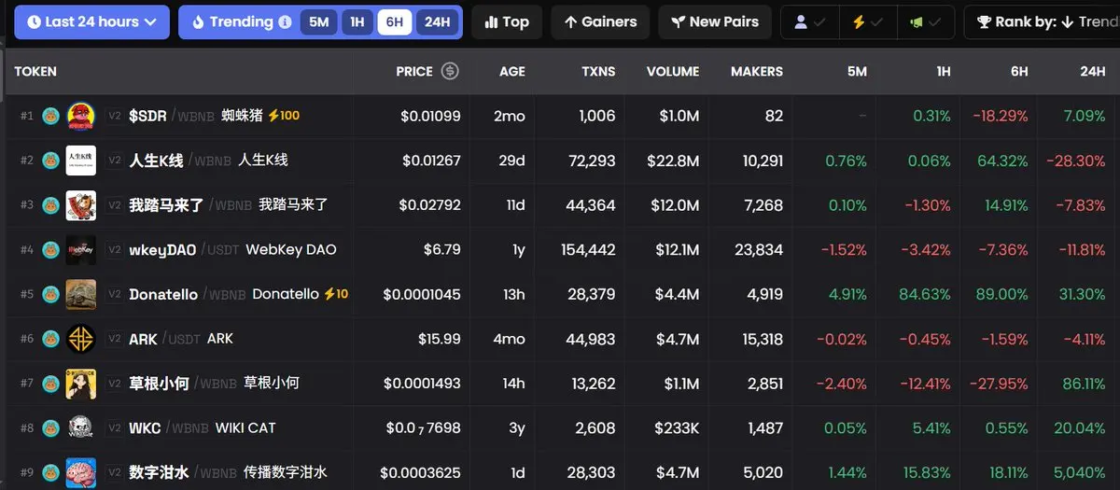Click the wkeyDAO token logo
The height and width of the screenshot is (490, 1120).
81,249
